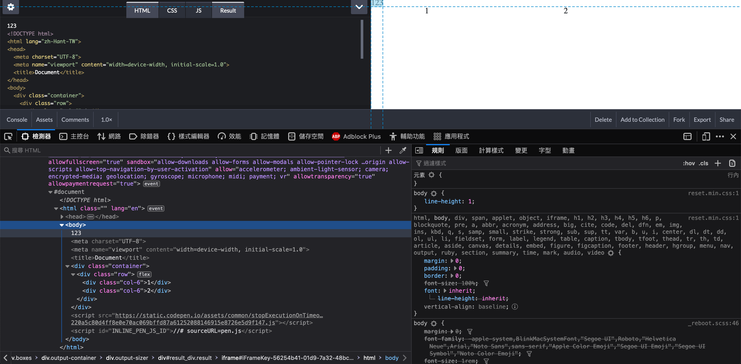The height and width of the screenshot is (364, 741).
Task: Toggle the .cls class panel
Action: pos(704,163)
